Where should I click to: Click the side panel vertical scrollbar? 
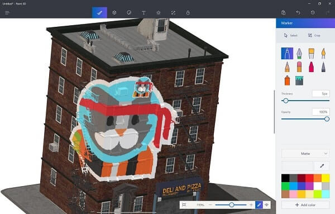point(275,112)
